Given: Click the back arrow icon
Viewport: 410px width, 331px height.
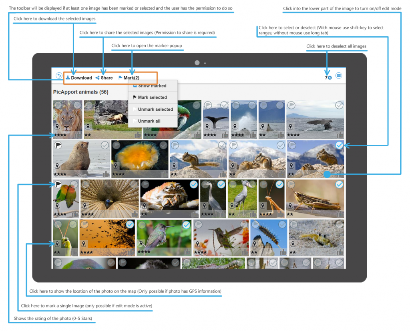Looking at the screenshot, I should (x=59, y=76).
